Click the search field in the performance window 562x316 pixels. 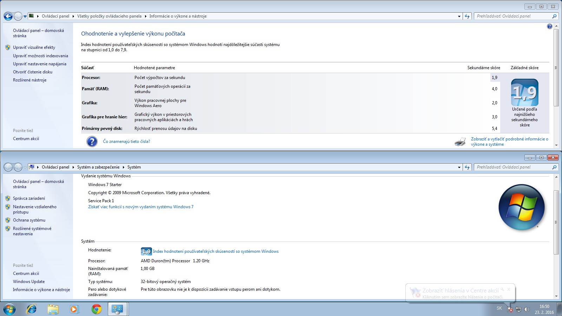(x=513, y=16)
